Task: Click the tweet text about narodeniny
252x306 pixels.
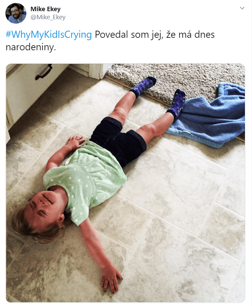Action: pos(110,41)
